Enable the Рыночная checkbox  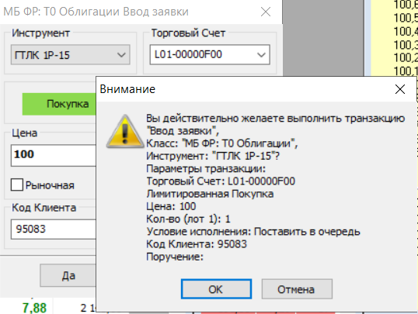[17, 185]
